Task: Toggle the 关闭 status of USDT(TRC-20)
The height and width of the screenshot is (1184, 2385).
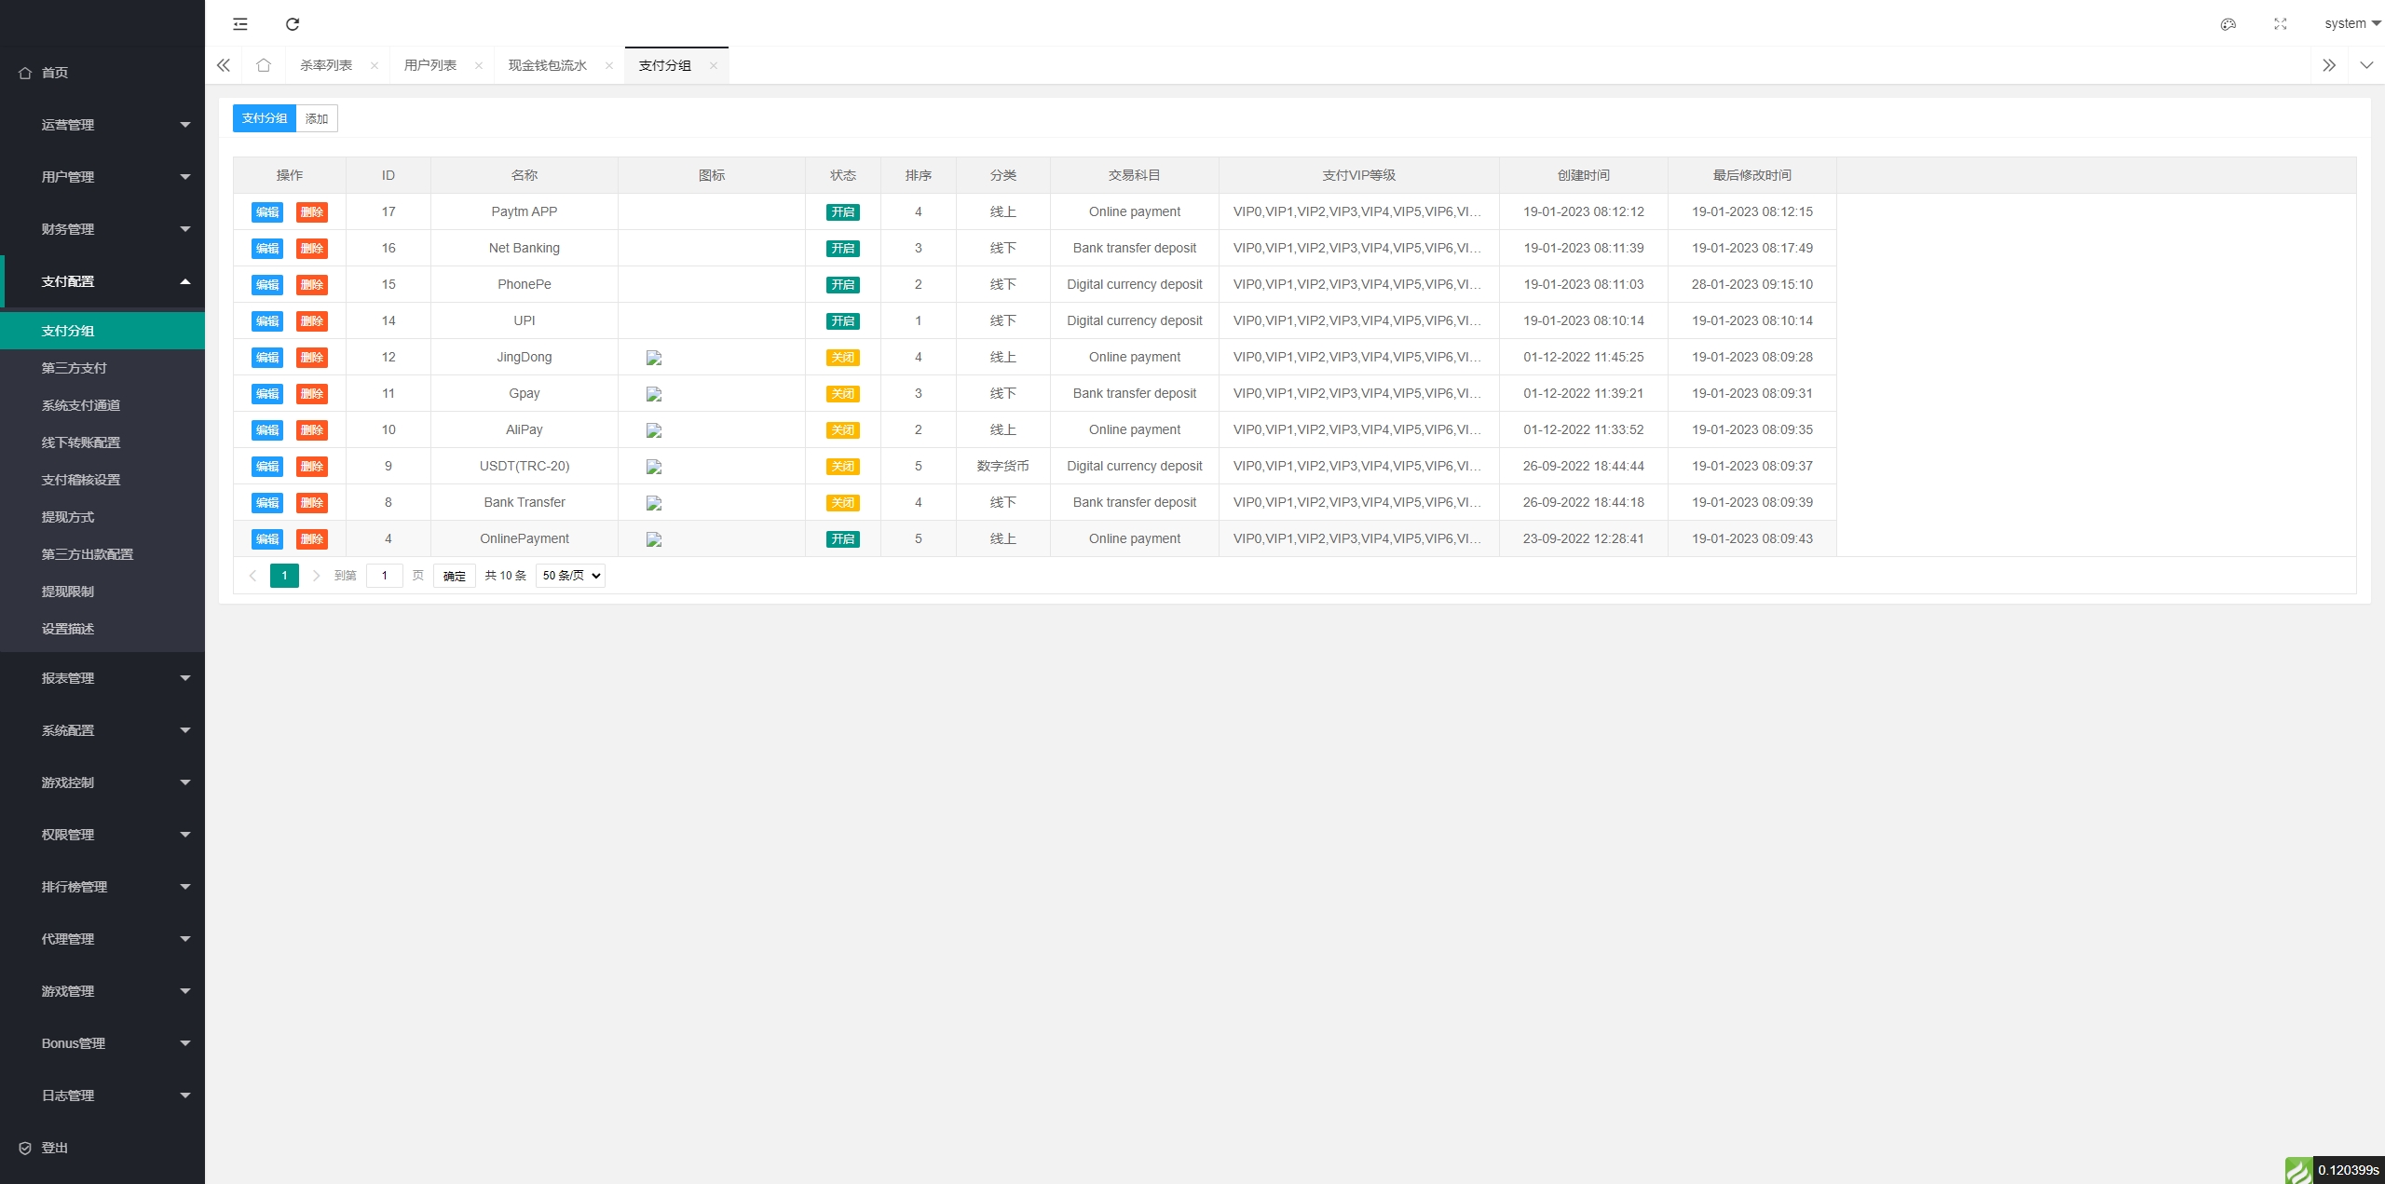Action: point(842,467)
